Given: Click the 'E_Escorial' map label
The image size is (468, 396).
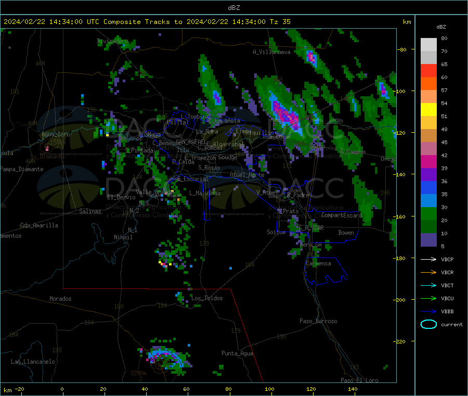Looking at the screenshot, I should click(x=192, y=179).
